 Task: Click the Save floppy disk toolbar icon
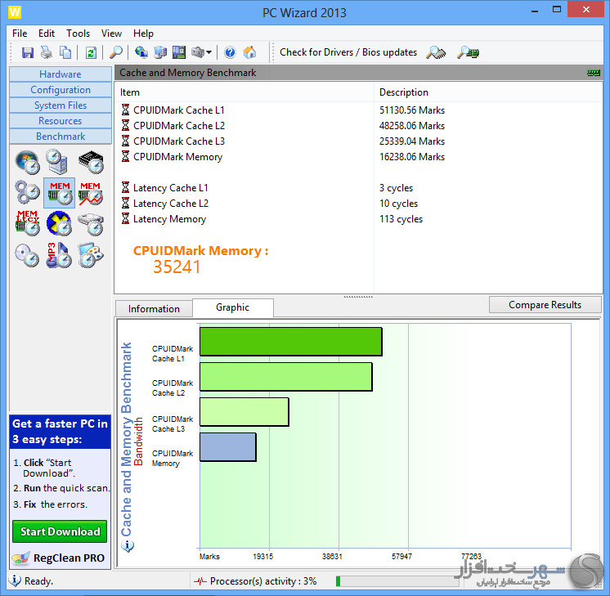click(x=28, y=52)
